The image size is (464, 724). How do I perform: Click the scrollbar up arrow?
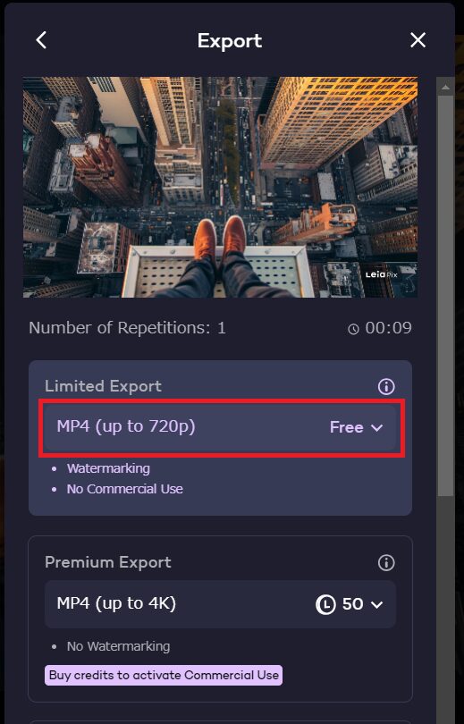(445, 87)
